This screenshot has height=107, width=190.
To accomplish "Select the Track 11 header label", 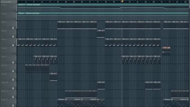I will pos(4,91).
